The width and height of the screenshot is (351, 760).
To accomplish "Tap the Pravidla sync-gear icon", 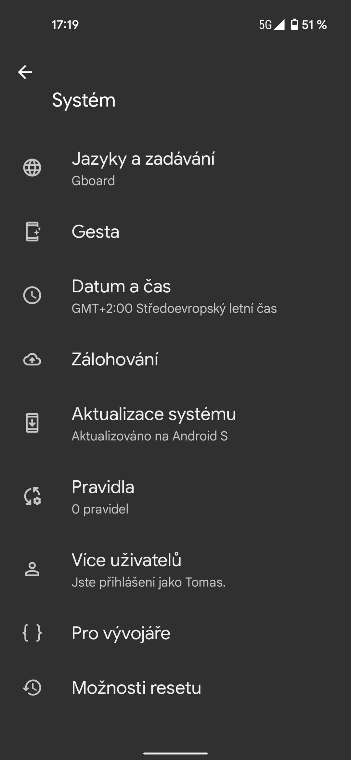I will point(32,496).
